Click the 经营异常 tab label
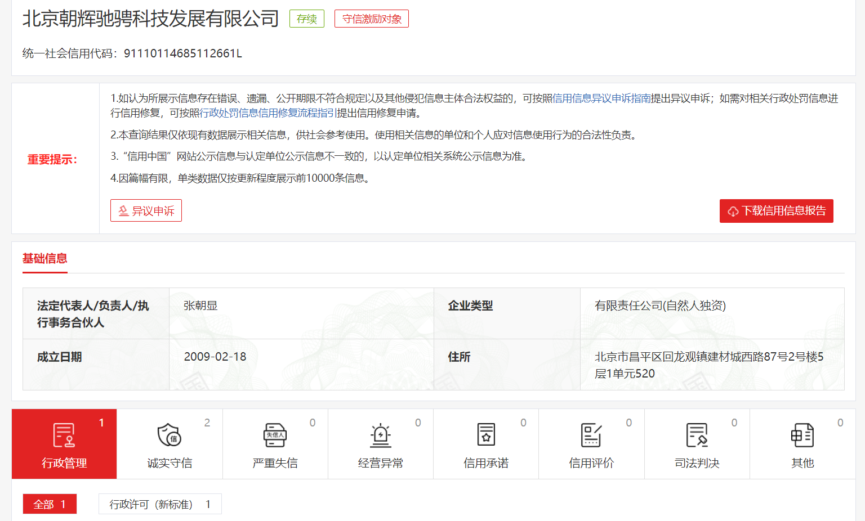The height and width of the screenshot is (521, 865). (381, 463)
